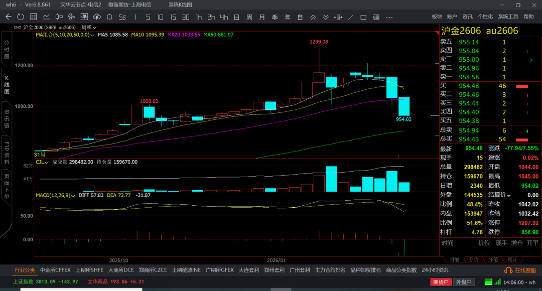Click the link icon before 沪金2606
The height and width of the screenshot is (291, 542).
click(17, 27)
